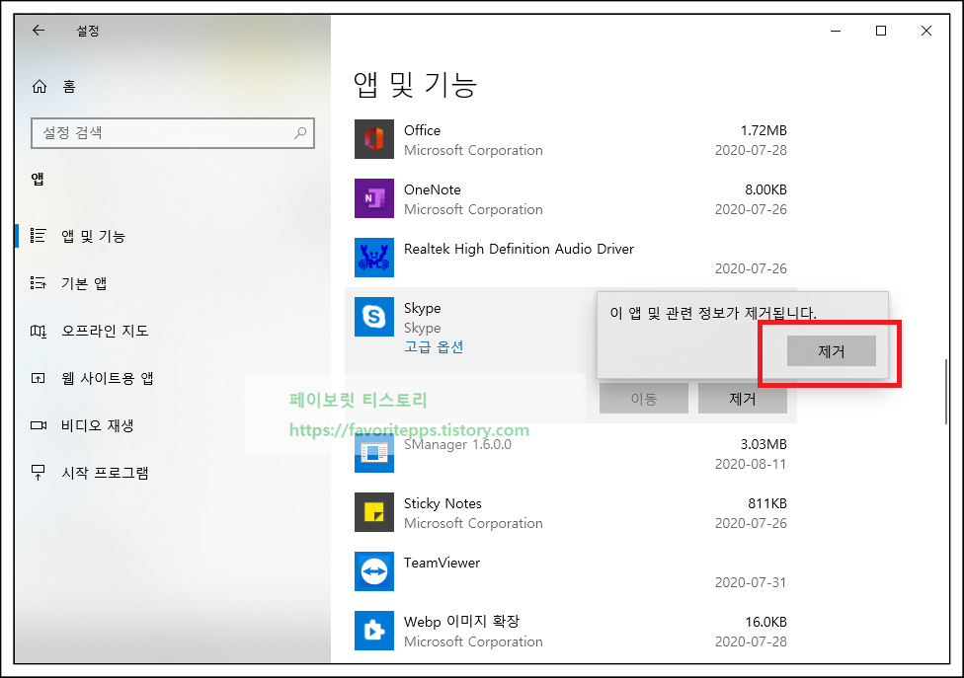The width and height of the screenshot is (964, 678).
Task: Select the SManager 1.6.0.0 entry
Action: 457,445
